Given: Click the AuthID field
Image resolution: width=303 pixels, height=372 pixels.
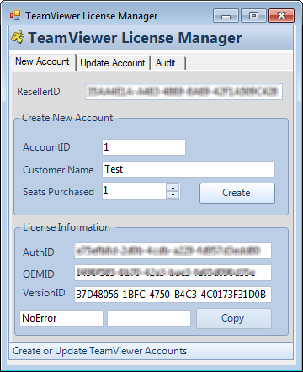Looking at the screenshot, I should (173, 251).
